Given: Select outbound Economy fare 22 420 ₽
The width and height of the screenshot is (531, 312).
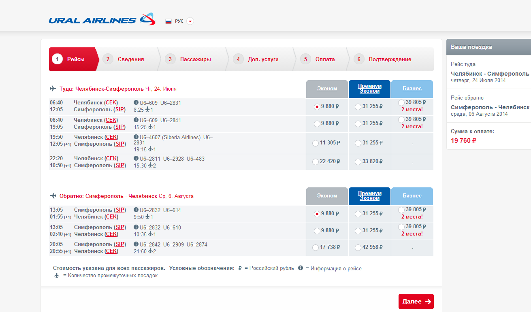Looking at the screenshot, I should click(x=316, y=162).
